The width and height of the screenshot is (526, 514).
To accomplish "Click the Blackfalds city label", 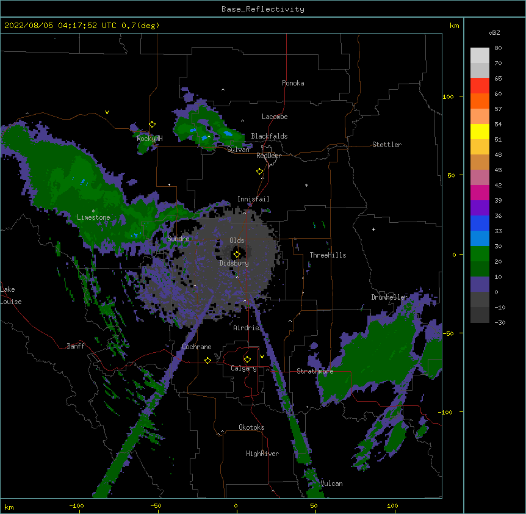I will point(269,136).
